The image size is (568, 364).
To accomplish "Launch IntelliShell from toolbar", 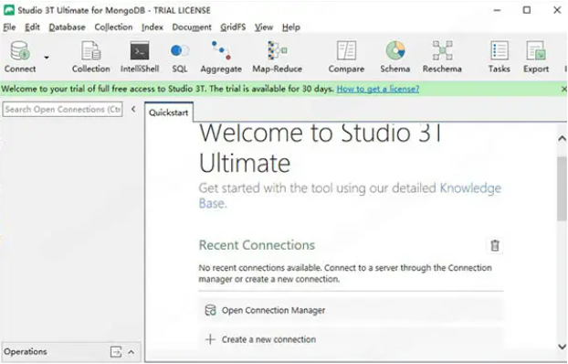I will (140, 57).
